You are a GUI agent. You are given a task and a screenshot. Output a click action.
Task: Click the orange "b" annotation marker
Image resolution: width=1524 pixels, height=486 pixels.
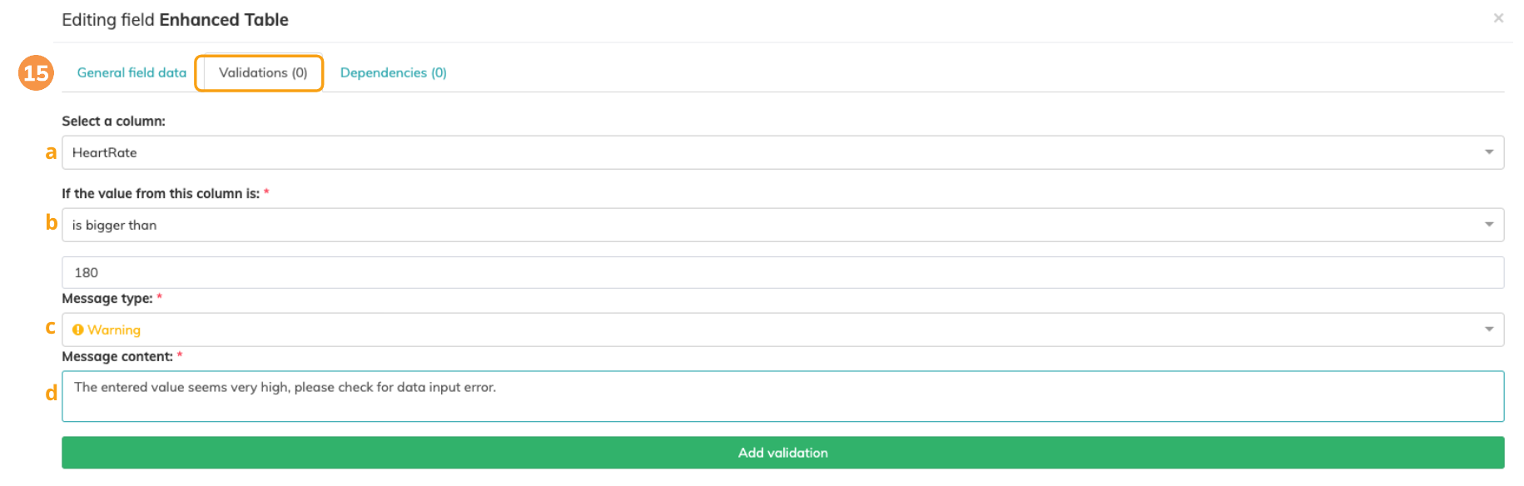point(51,222)
